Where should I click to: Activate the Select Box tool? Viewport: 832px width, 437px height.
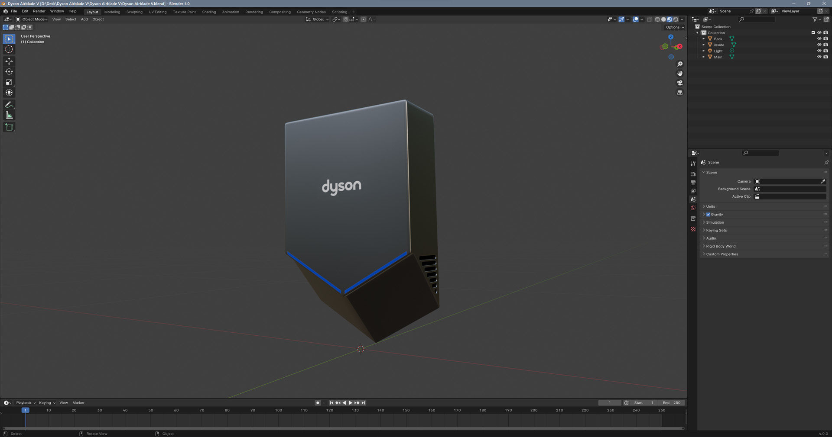[9, 39]
